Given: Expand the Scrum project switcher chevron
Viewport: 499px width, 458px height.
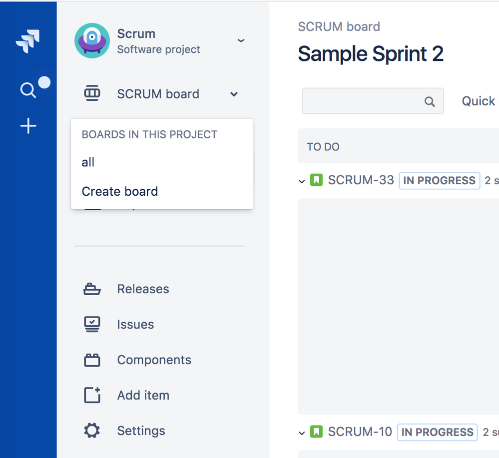Looking at the screenshot, I should (241, 40).
